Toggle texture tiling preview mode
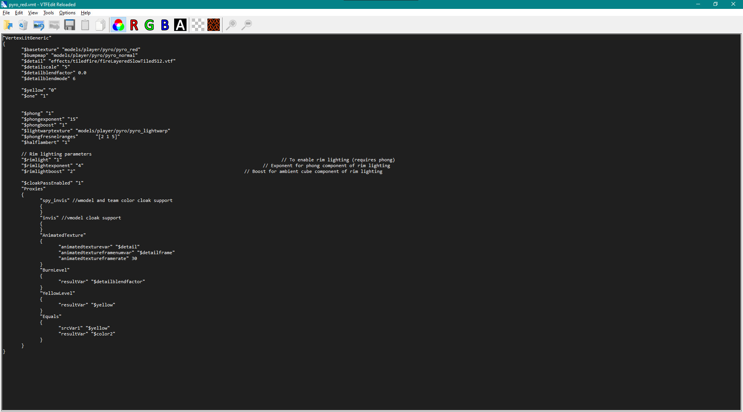The width and height of the screenshot is (743, 412). point(213,25)
